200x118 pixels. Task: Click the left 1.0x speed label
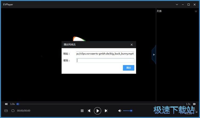[x=13, y=104]
